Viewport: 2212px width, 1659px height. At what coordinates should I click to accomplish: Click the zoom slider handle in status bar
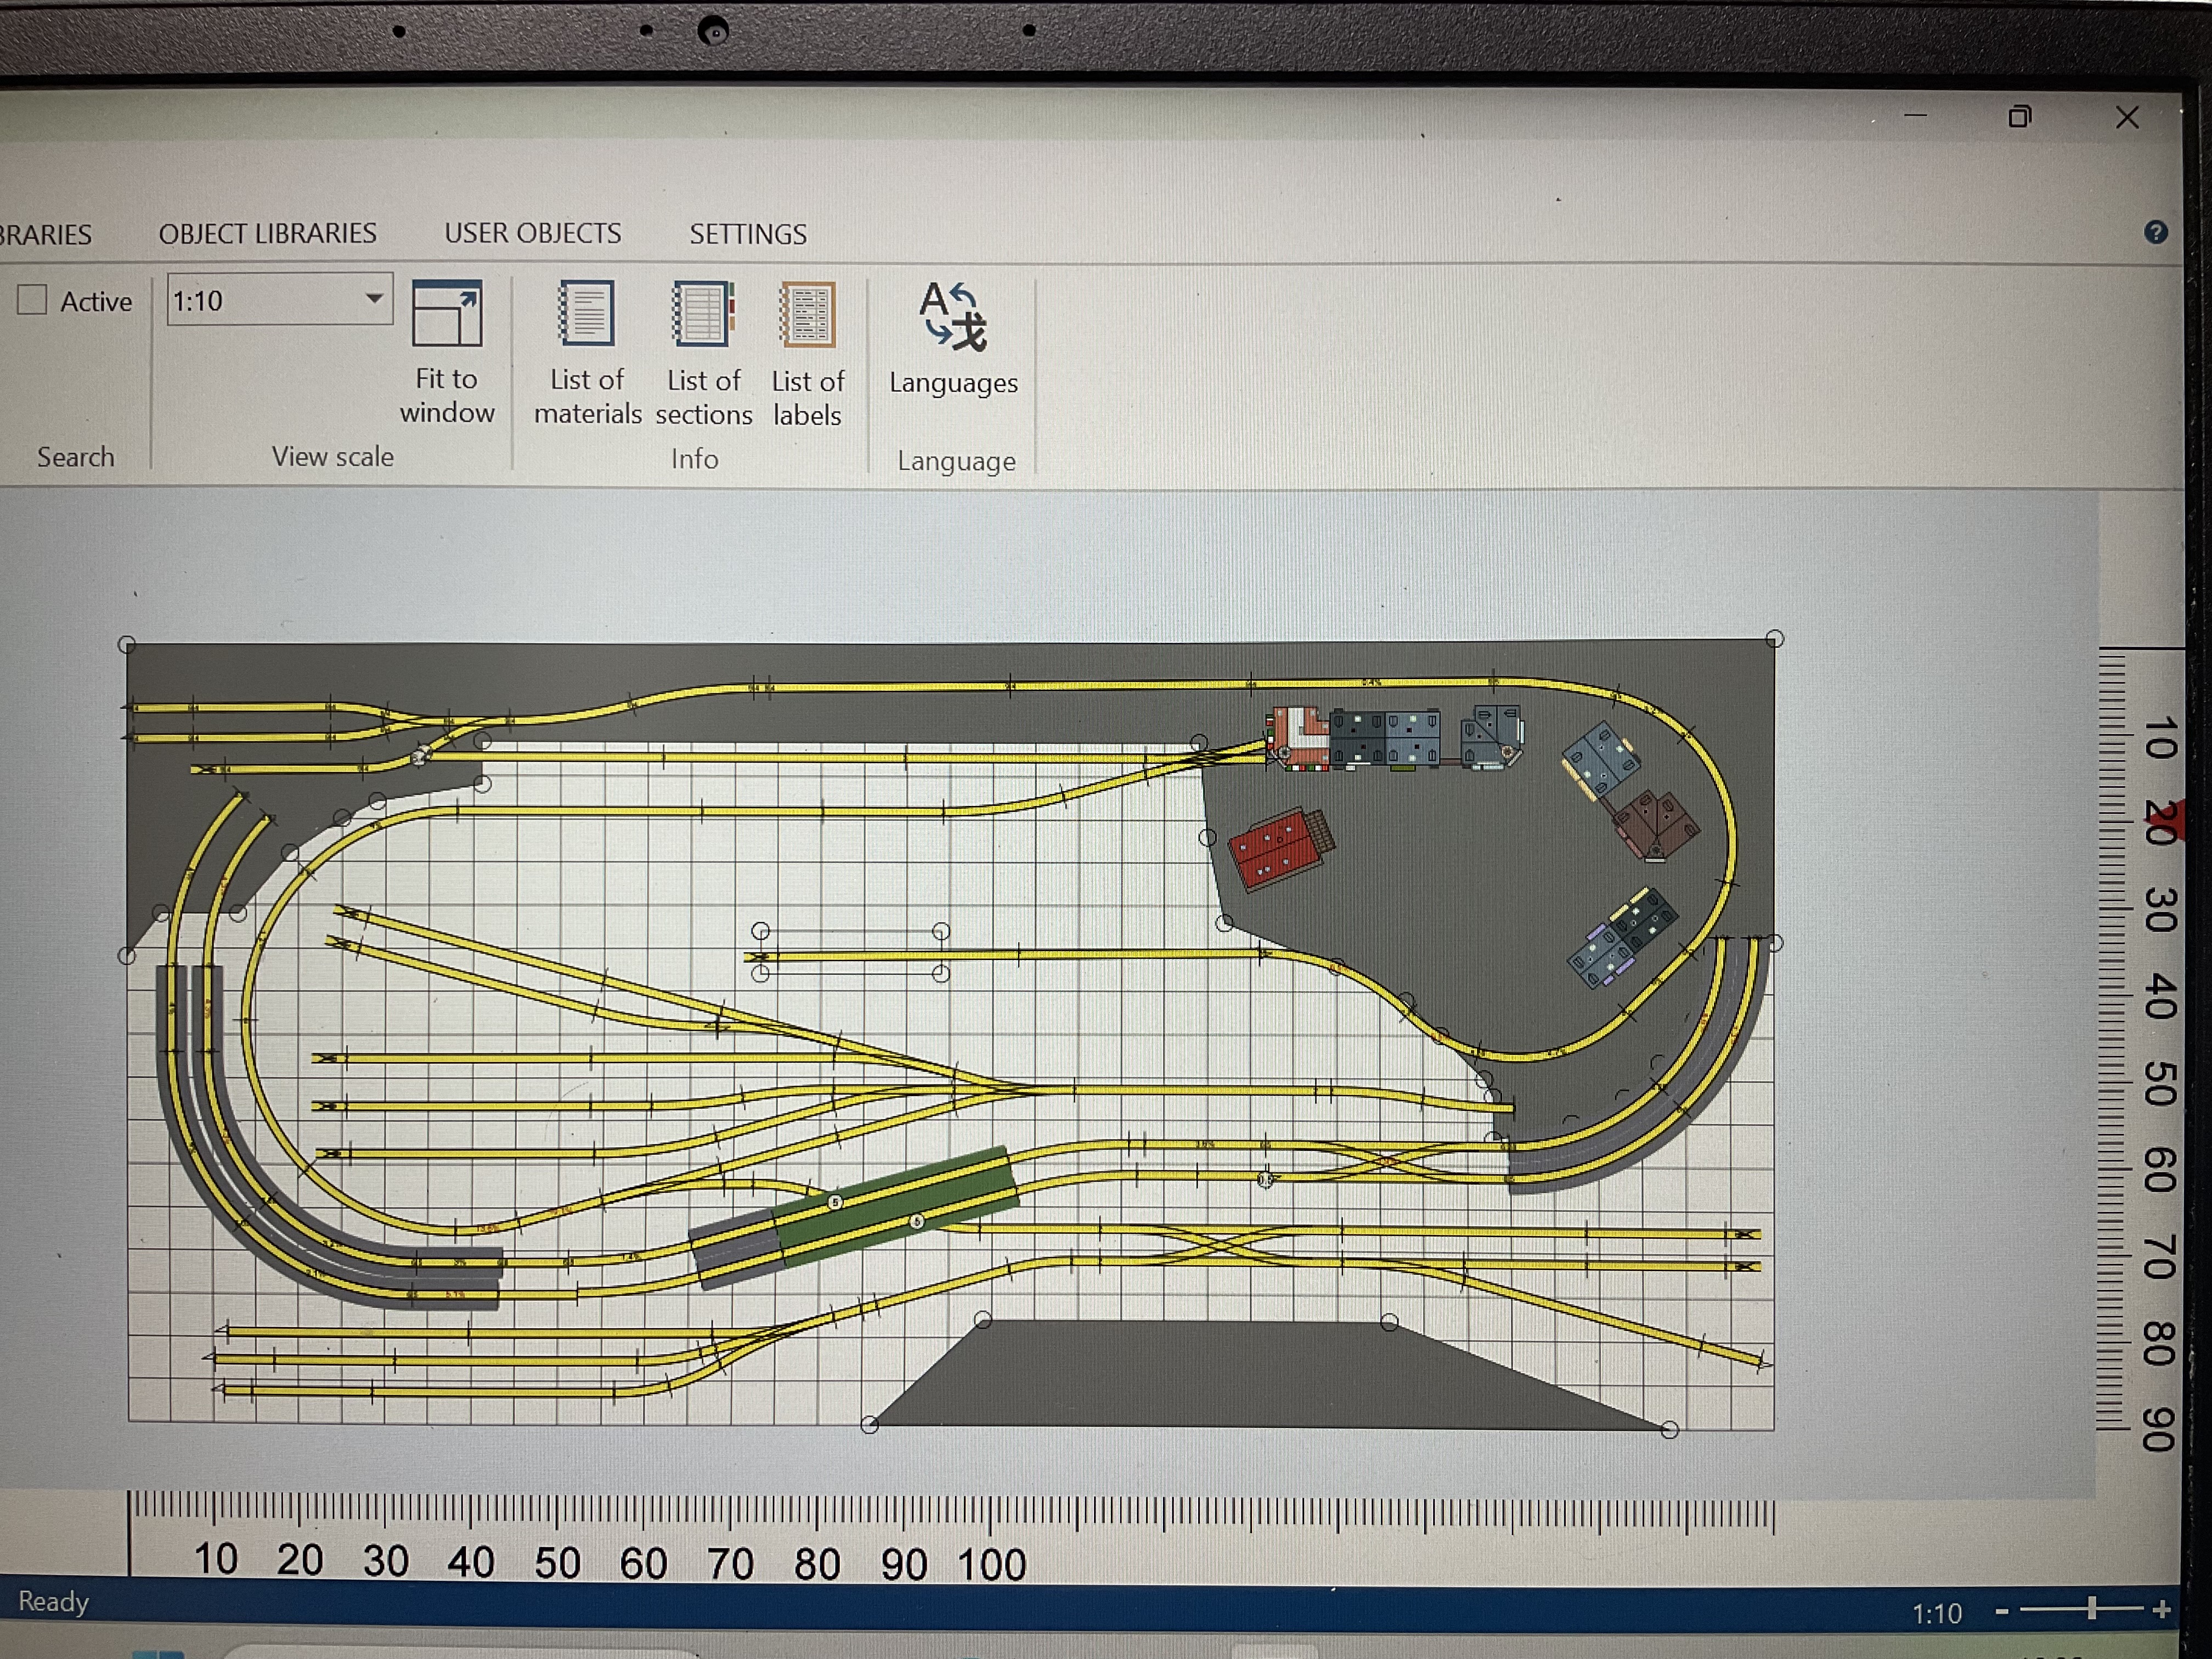[x=2091, y=1608]
